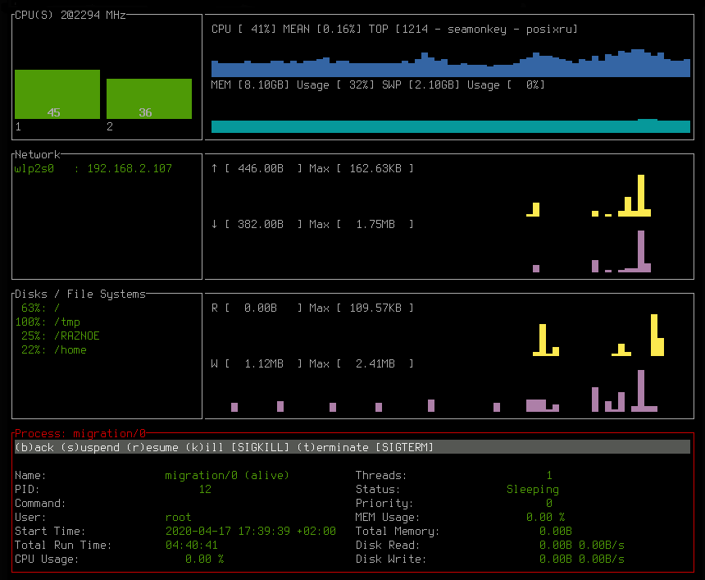Select the IP address '192.168.2.107'

pyautogui.click(x=130, y=169)
